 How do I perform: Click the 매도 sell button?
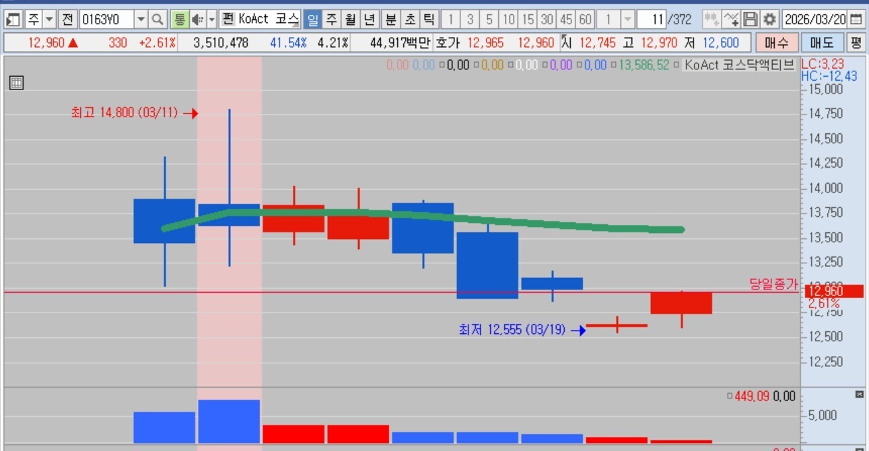[822, 43]
